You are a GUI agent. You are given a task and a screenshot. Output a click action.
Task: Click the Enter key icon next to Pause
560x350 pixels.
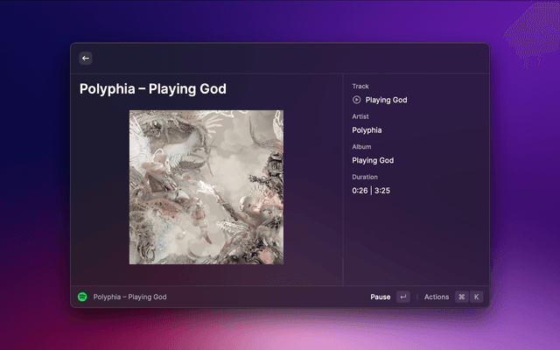[403, 297]
